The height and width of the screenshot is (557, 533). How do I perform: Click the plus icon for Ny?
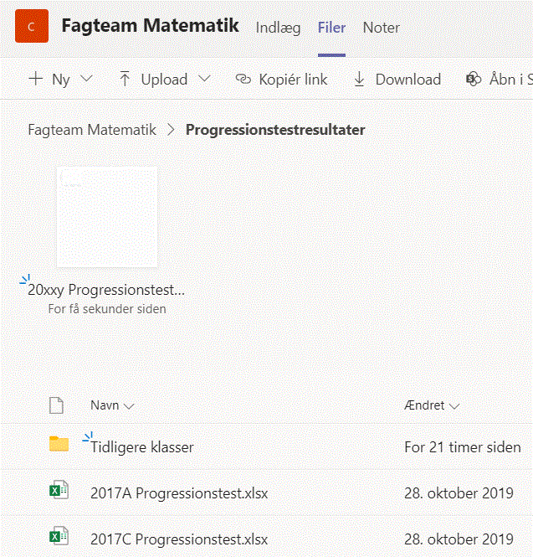pos(36,80)
